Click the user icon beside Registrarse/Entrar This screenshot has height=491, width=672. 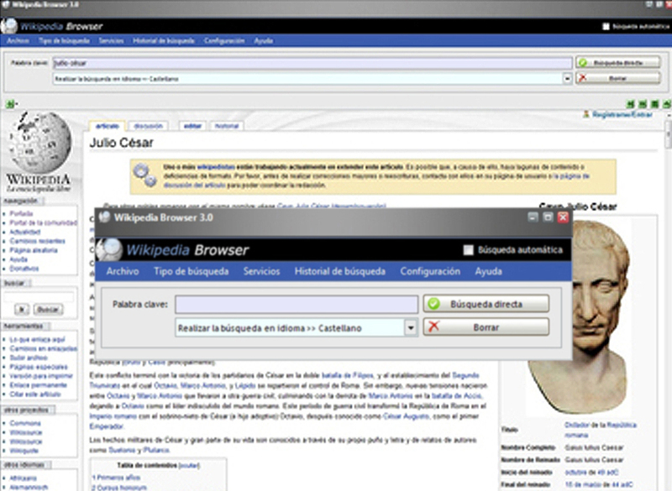(x=585, y=114)
